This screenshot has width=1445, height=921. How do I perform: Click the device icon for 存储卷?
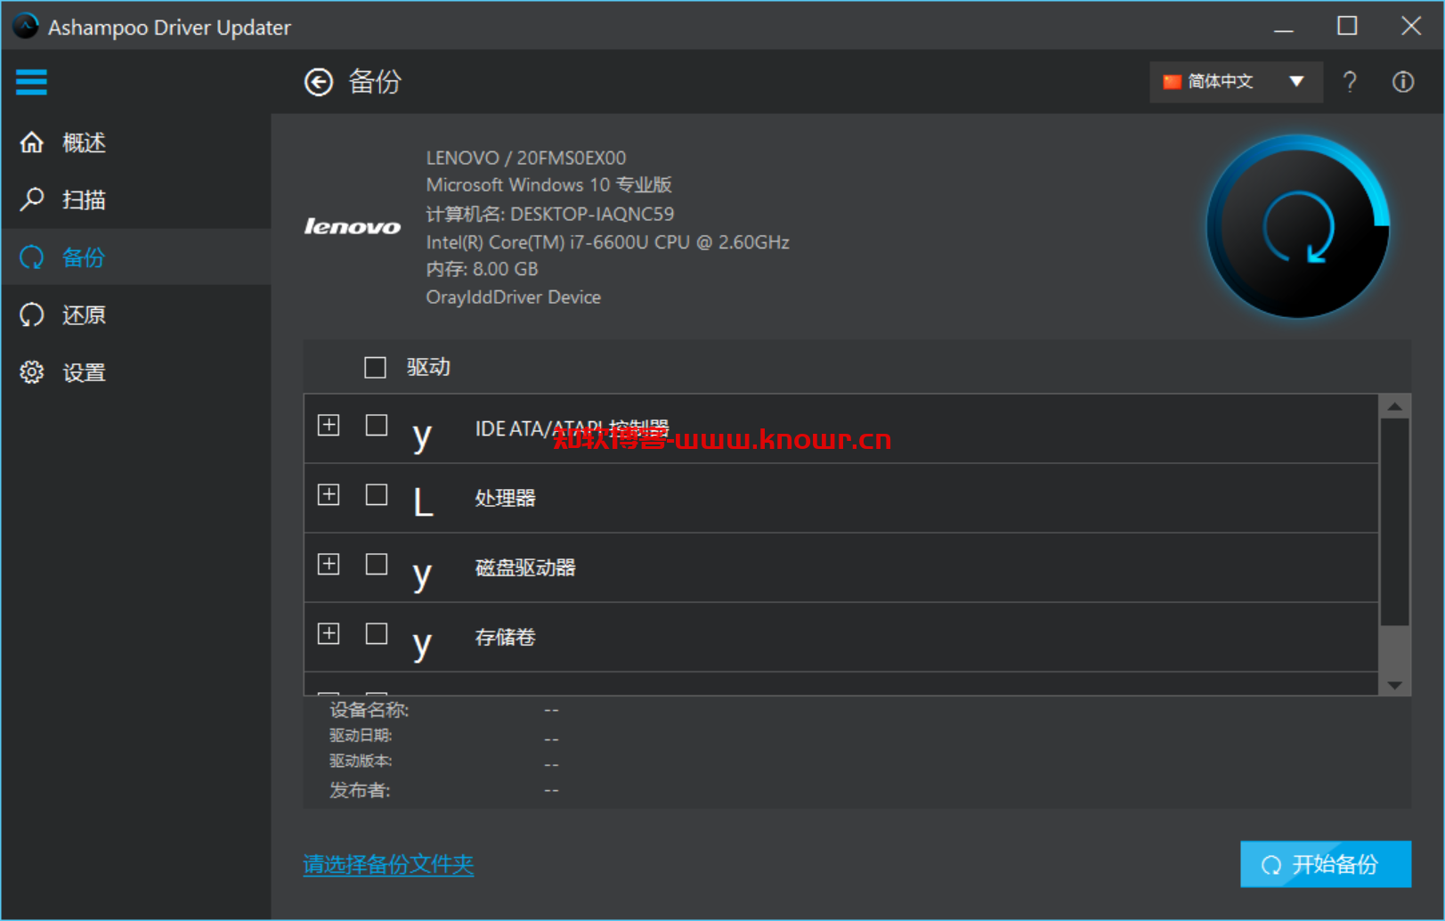click(422, 644)
